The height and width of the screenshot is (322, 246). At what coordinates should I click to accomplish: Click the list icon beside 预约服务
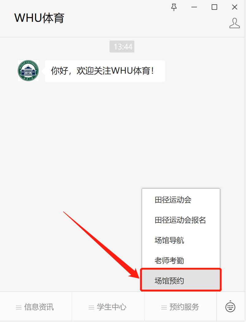164,308
